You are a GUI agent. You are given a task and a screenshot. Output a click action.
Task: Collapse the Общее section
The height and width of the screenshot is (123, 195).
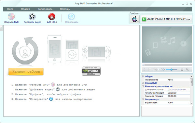pyautogui.click(x=143, y=76)
